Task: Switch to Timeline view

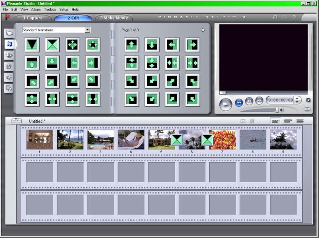Action: pyautogui.click(x=288, y=121)
